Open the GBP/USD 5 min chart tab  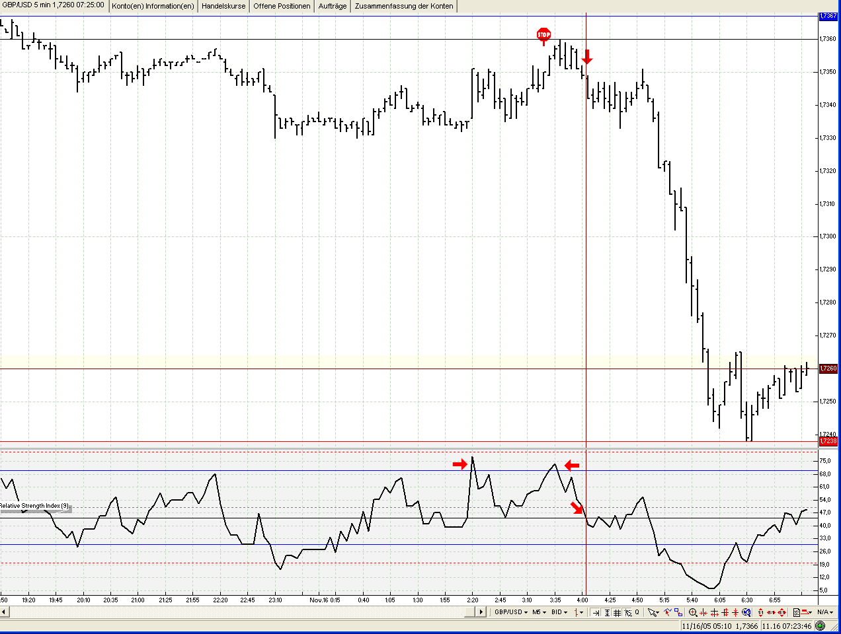[x=53, y=5]
